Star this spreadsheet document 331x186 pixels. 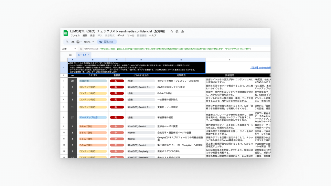pyautogui.click(x=172, y=31)
